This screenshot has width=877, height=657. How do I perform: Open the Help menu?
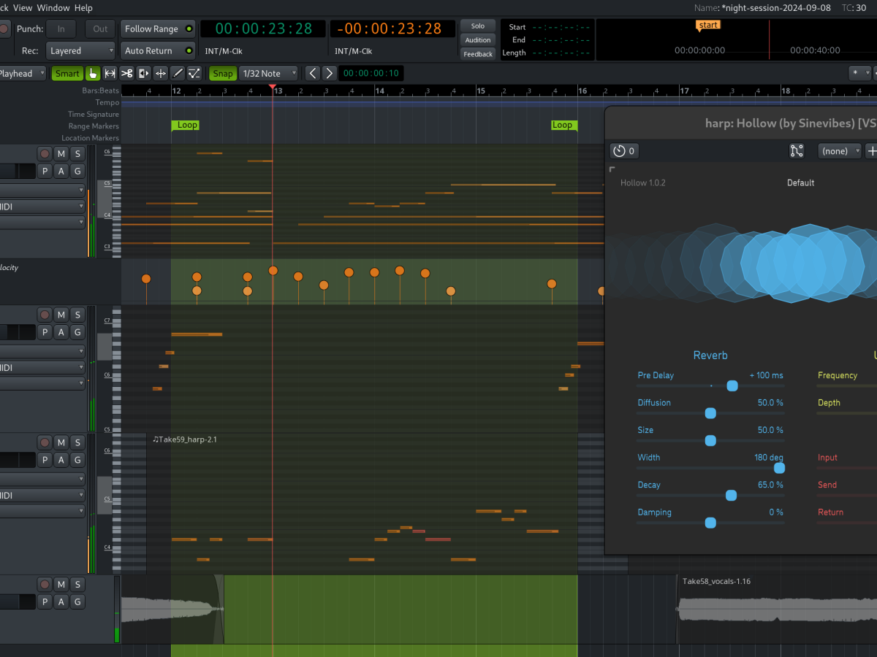pyautogui.click(x=83, y=8)
